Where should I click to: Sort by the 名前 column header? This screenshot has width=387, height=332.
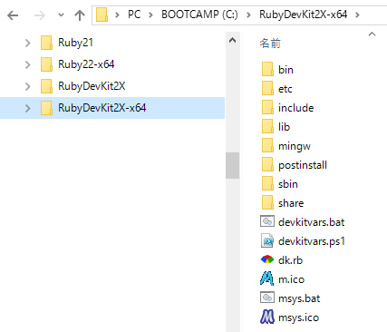(270, 44)
